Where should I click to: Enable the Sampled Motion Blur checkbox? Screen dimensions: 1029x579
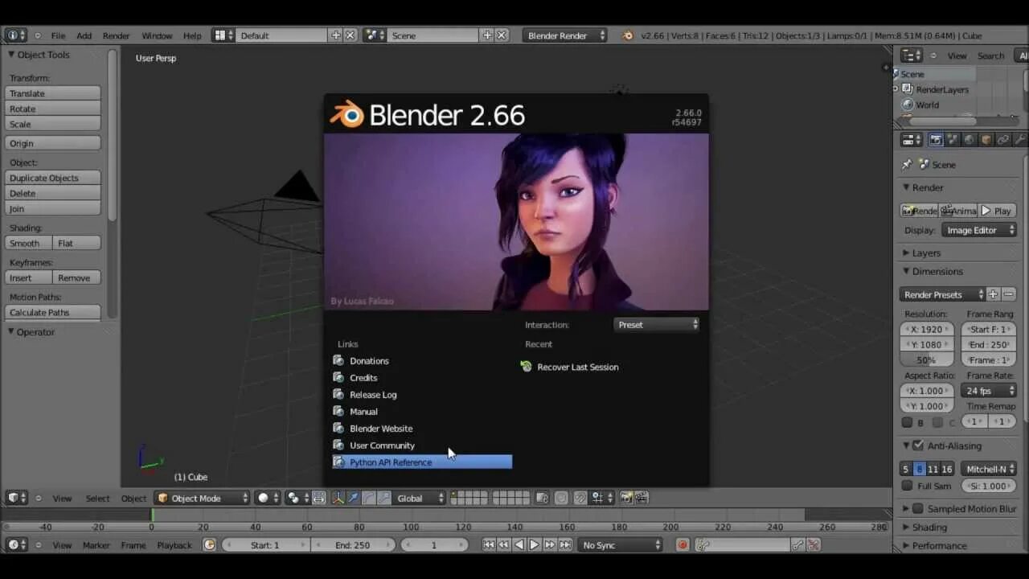click(x=918, y=508)
